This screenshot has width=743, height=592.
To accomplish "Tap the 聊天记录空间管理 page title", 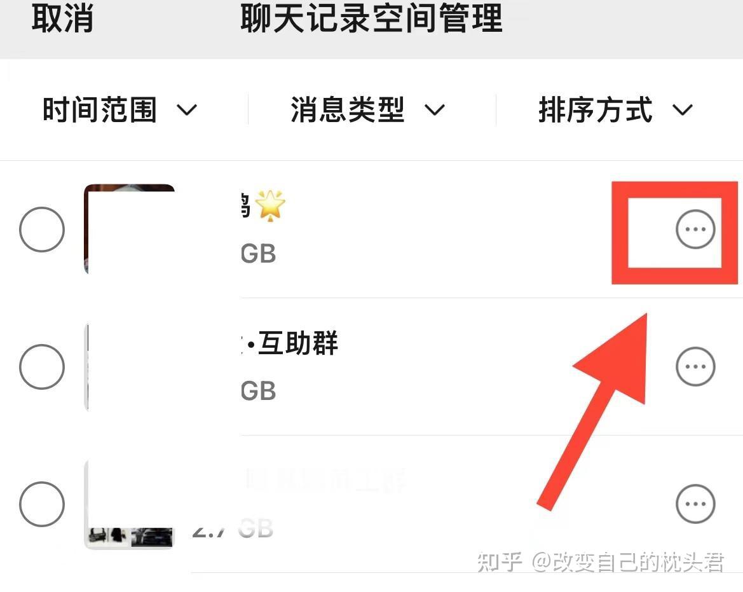I will (x=371, y=19).
